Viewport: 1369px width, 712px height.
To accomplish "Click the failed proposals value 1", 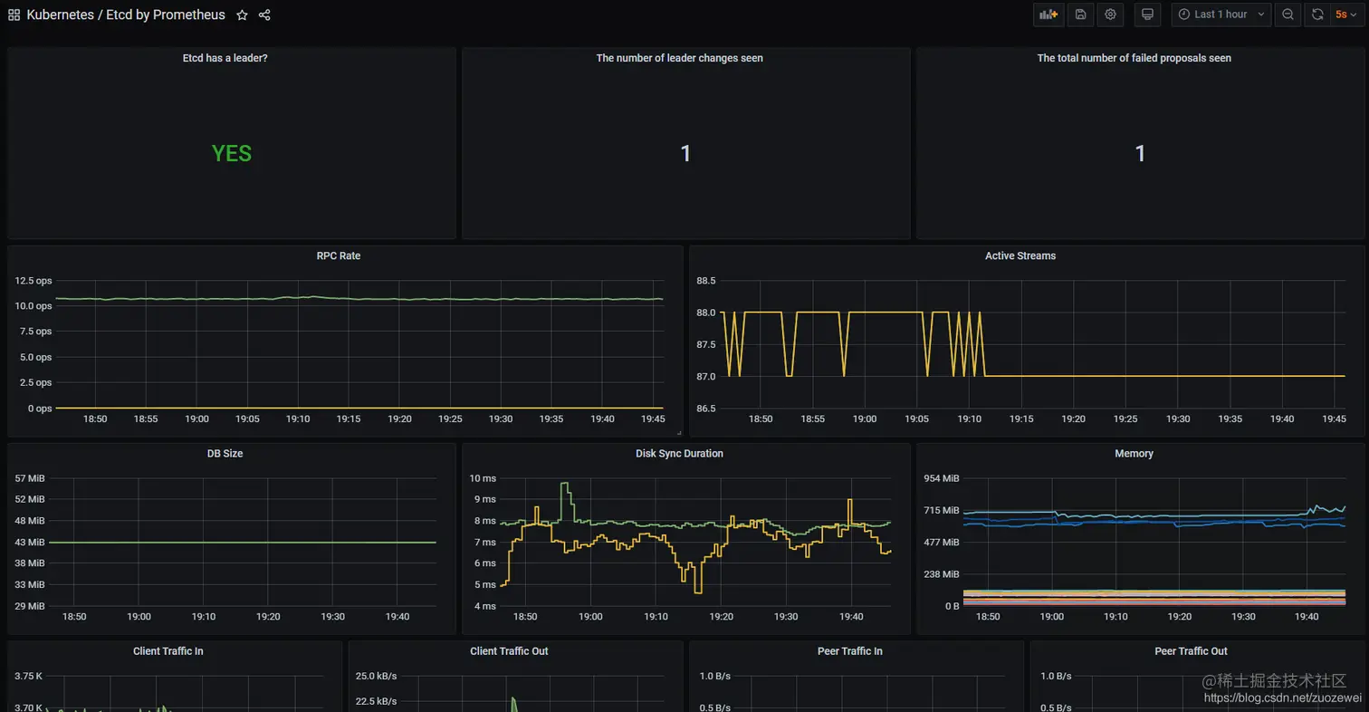I will [x=1140, y=154].
